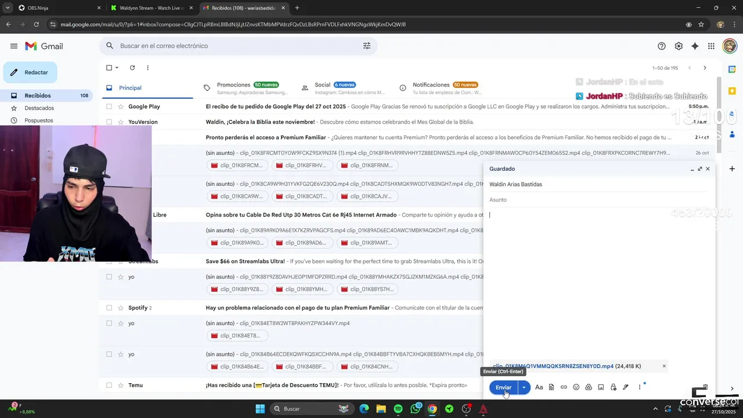Check the Spotify email checkbox
This screenshot has width=743, height=418.
109,308
